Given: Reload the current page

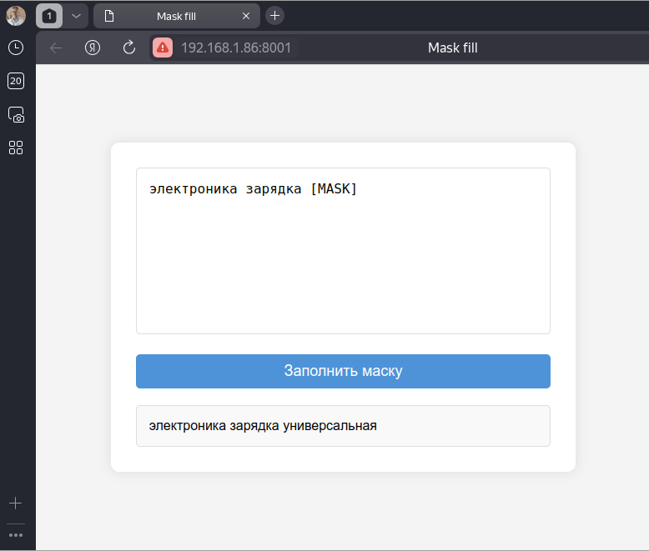Looking at the screenshot, I should tap(129, 48).
